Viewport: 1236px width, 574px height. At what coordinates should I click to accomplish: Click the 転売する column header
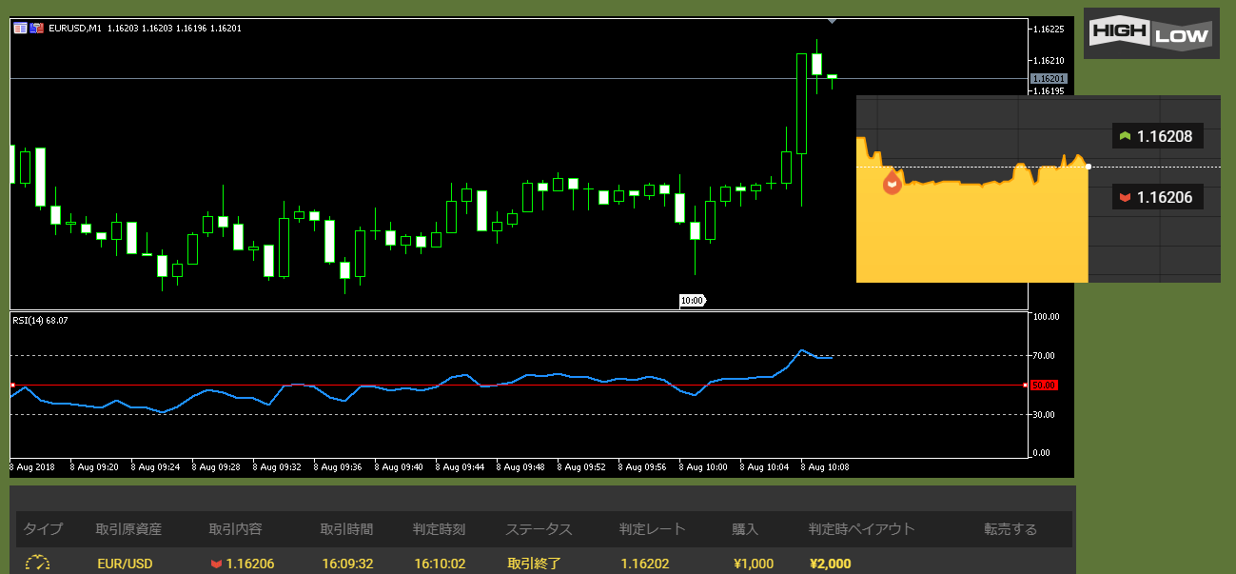(x=1010, y=529)
